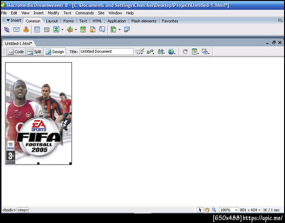The image size is (285, 223).
Task: Click the img tag selector
Action: [x=23, y=210]
